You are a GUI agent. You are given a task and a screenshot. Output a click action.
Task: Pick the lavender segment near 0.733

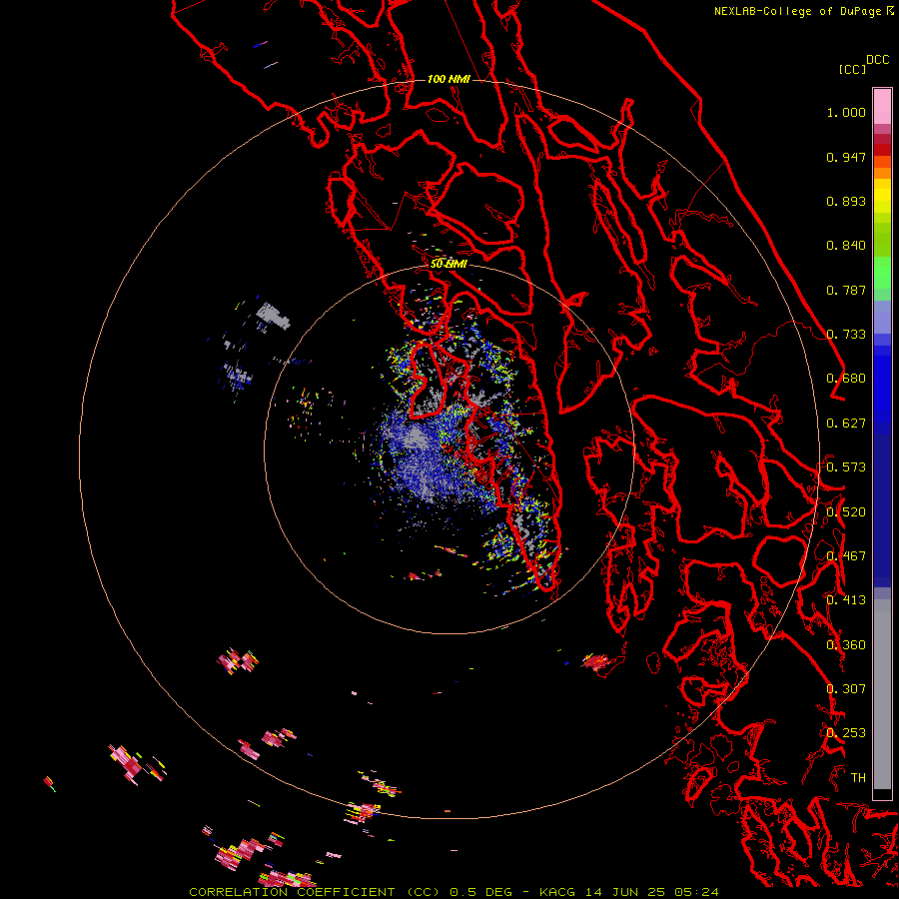point(882,317)
